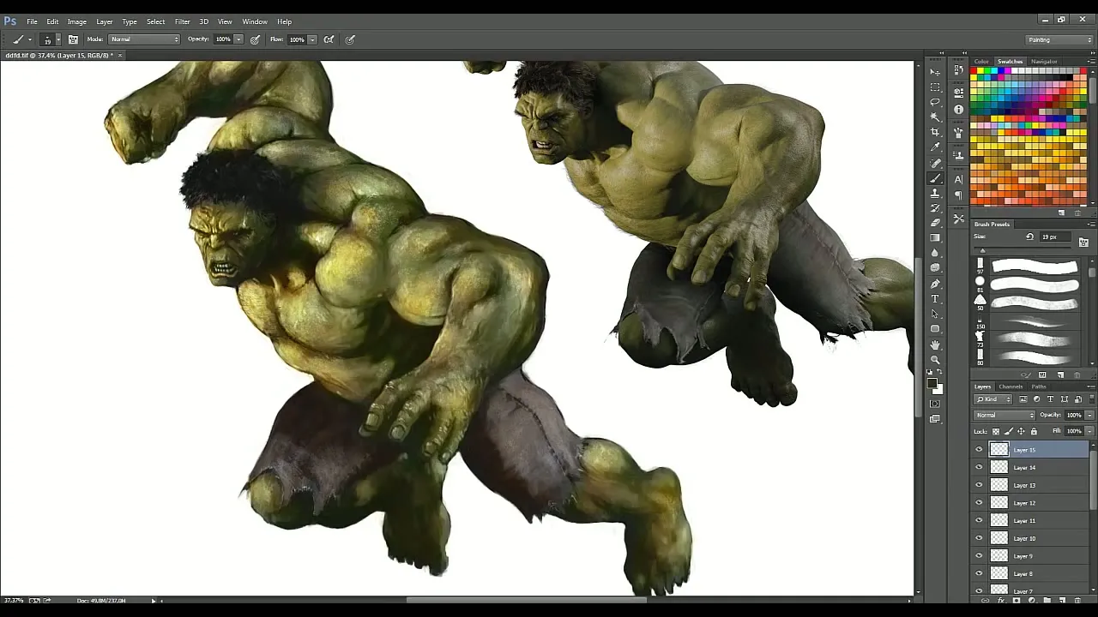Open the Painting workspace dropdown
This screenshot has width=1098, height=617.
(x=1059, y=39)
